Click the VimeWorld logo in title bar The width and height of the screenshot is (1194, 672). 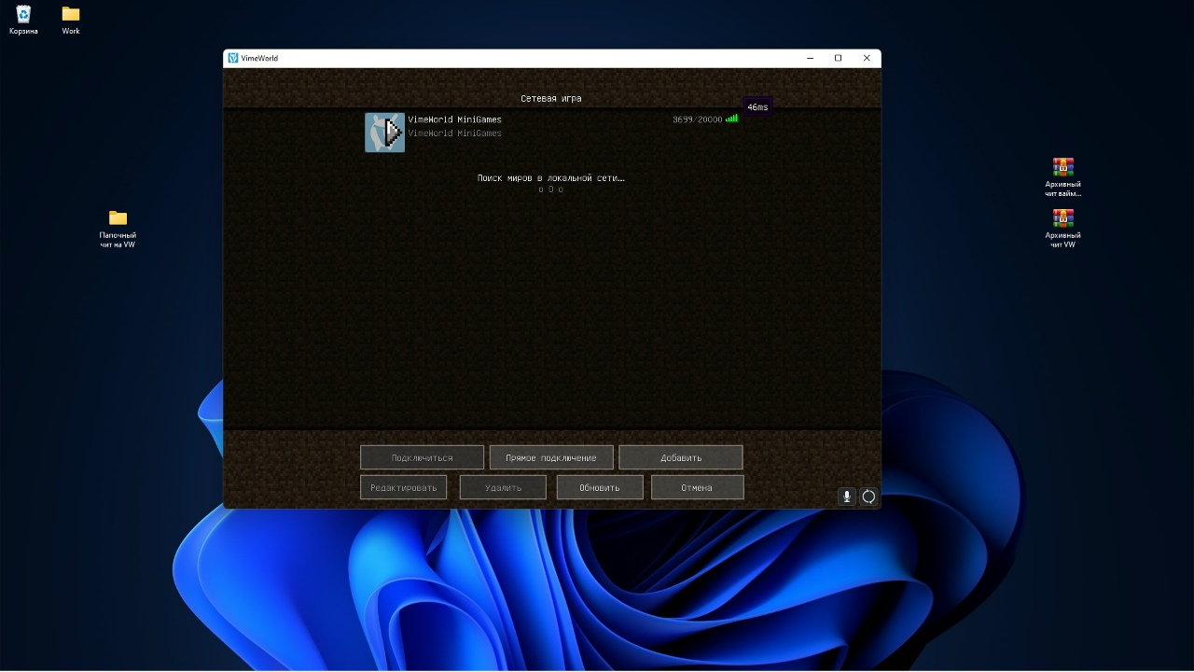(233, 58)
